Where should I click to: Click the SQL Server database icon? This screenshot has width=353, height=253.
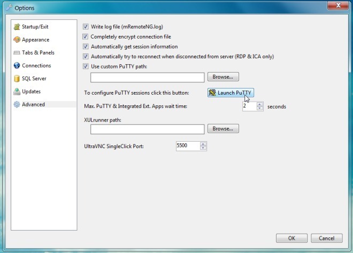point(17,79)
